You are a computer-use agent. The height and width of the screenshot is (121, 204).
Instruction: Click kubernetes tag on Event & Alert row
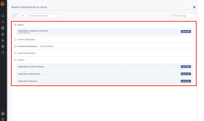point(186,74)
